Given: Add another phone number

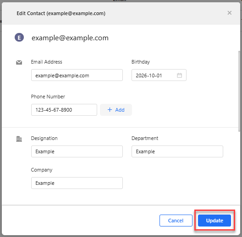Looking at the screenshot, I should click(116, 110).
